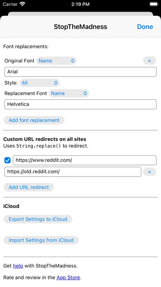Open the Replacement Font Name dropdown

pos(69,93)
